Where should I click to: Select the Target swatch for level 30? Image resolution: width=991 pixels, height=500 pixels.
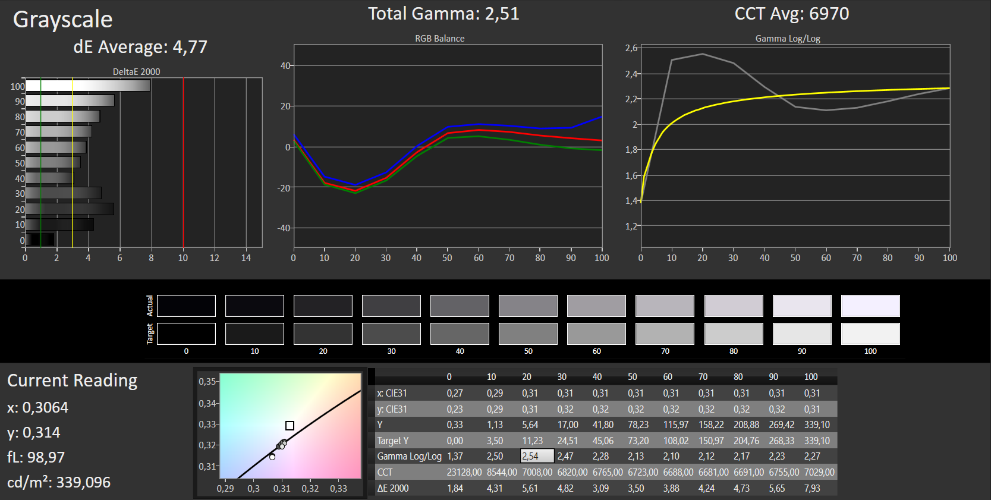point(391,334)
